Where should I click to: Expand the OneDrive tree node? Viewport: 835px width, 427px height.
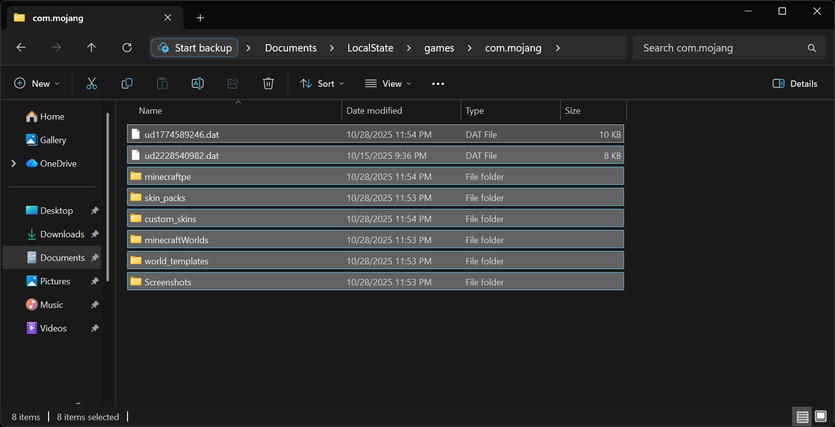(14, 164)
